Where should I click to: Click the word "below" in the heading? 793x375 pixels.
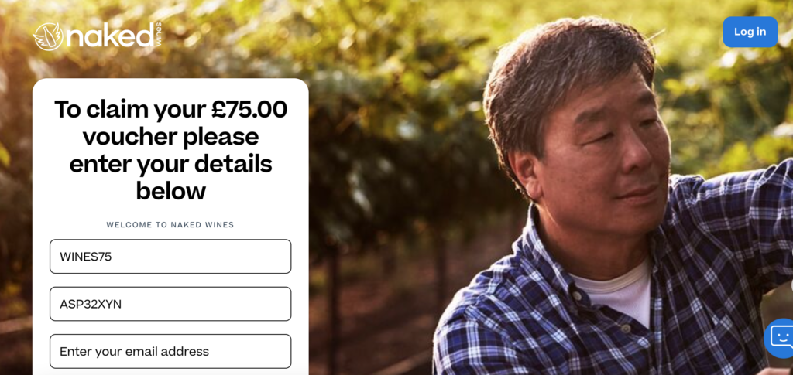170,191
